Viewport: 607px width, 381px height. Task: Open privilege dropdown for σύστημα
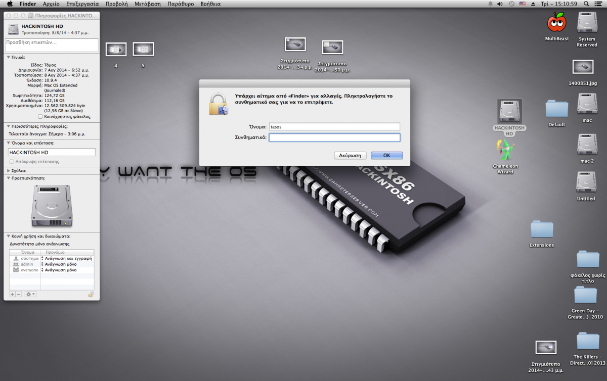click(67, 258)
